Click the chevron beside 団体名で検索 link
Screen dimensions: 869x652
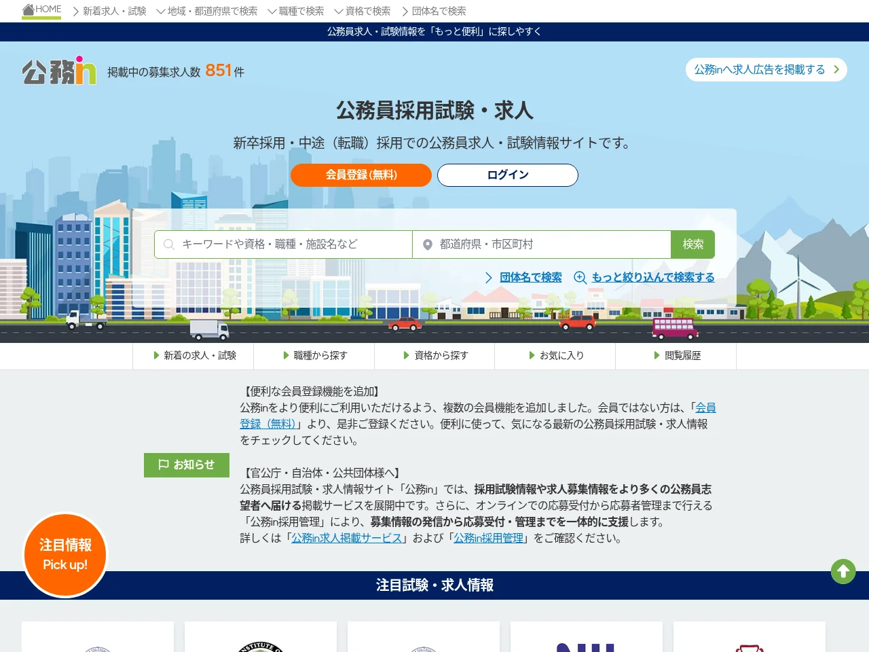pyautogui.click(x=489, y=277)
